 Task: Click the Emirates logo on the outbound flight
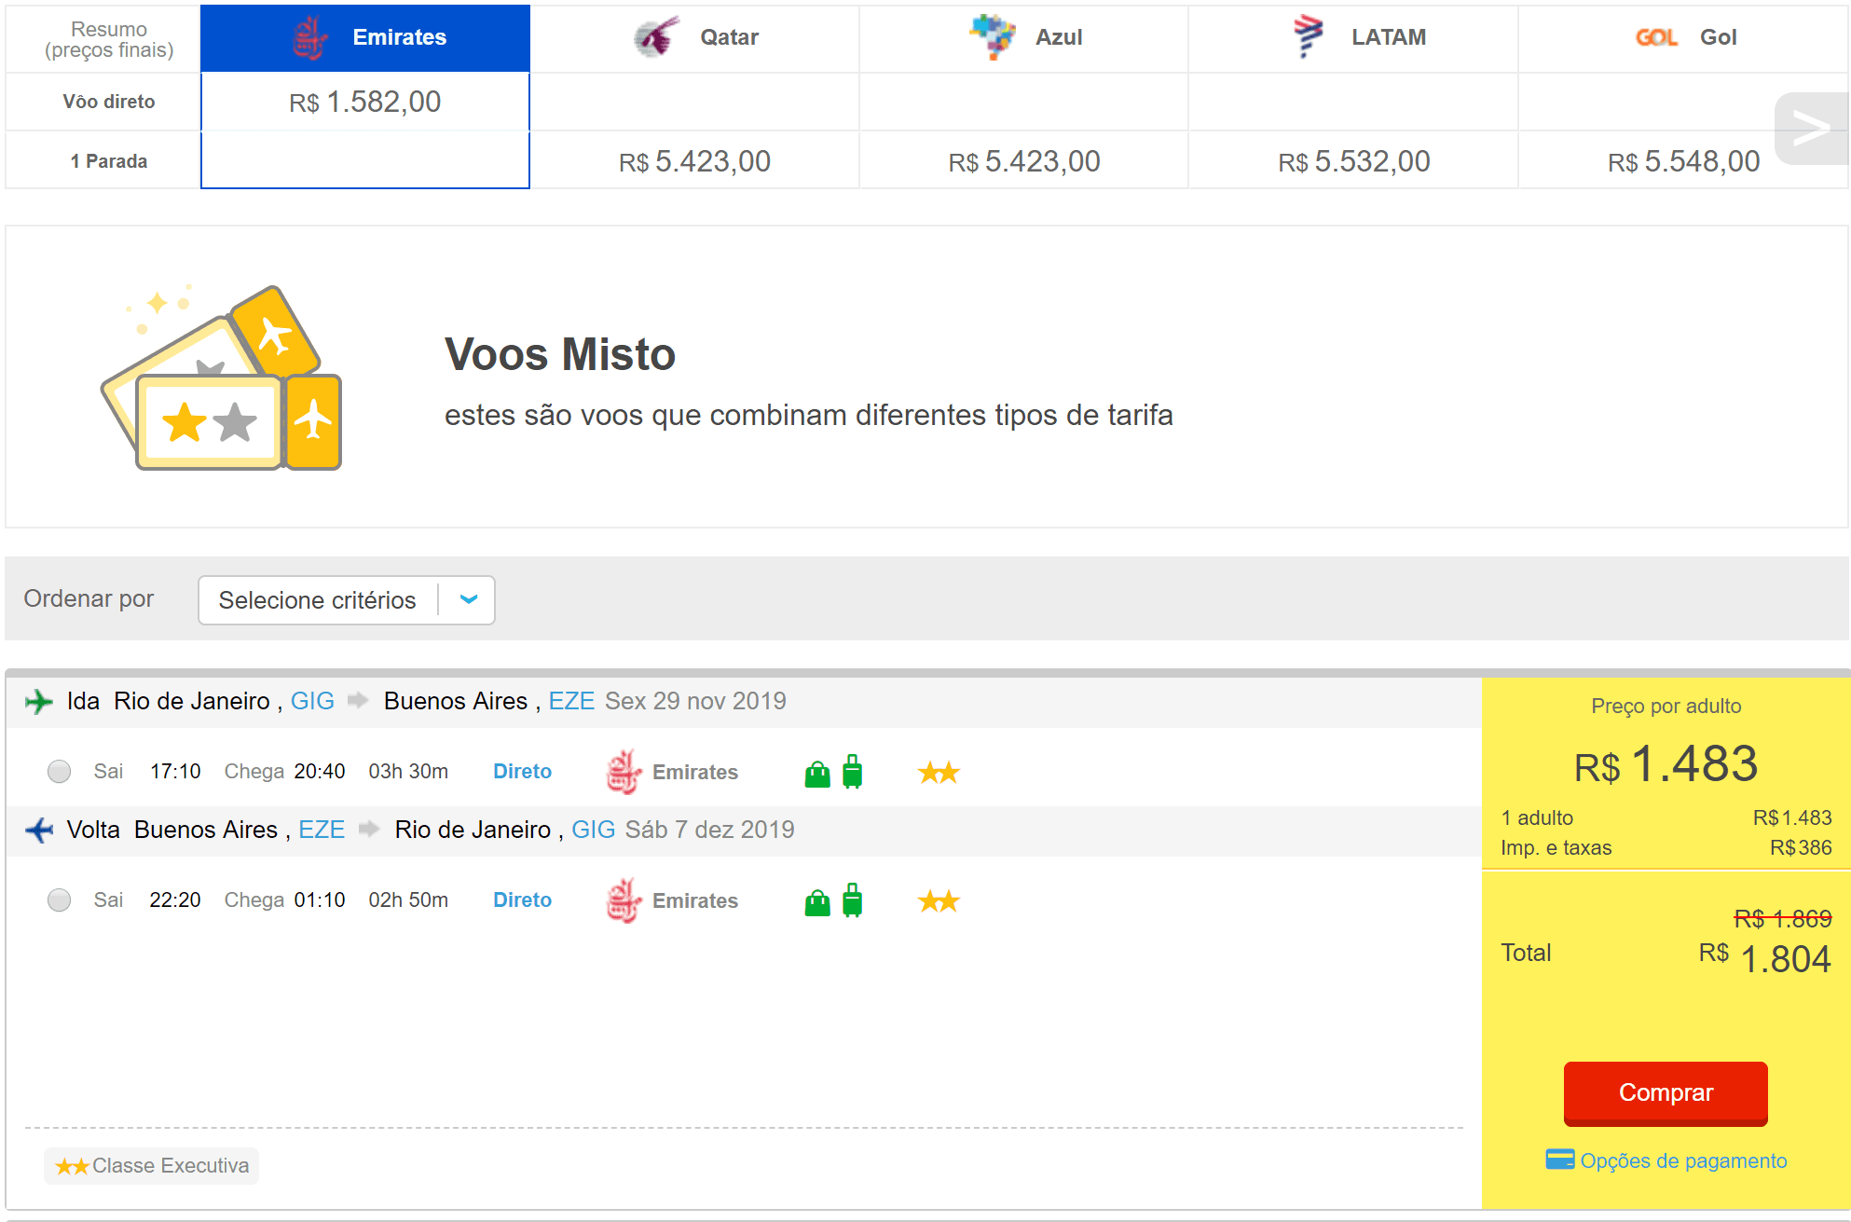click(624, 772)
